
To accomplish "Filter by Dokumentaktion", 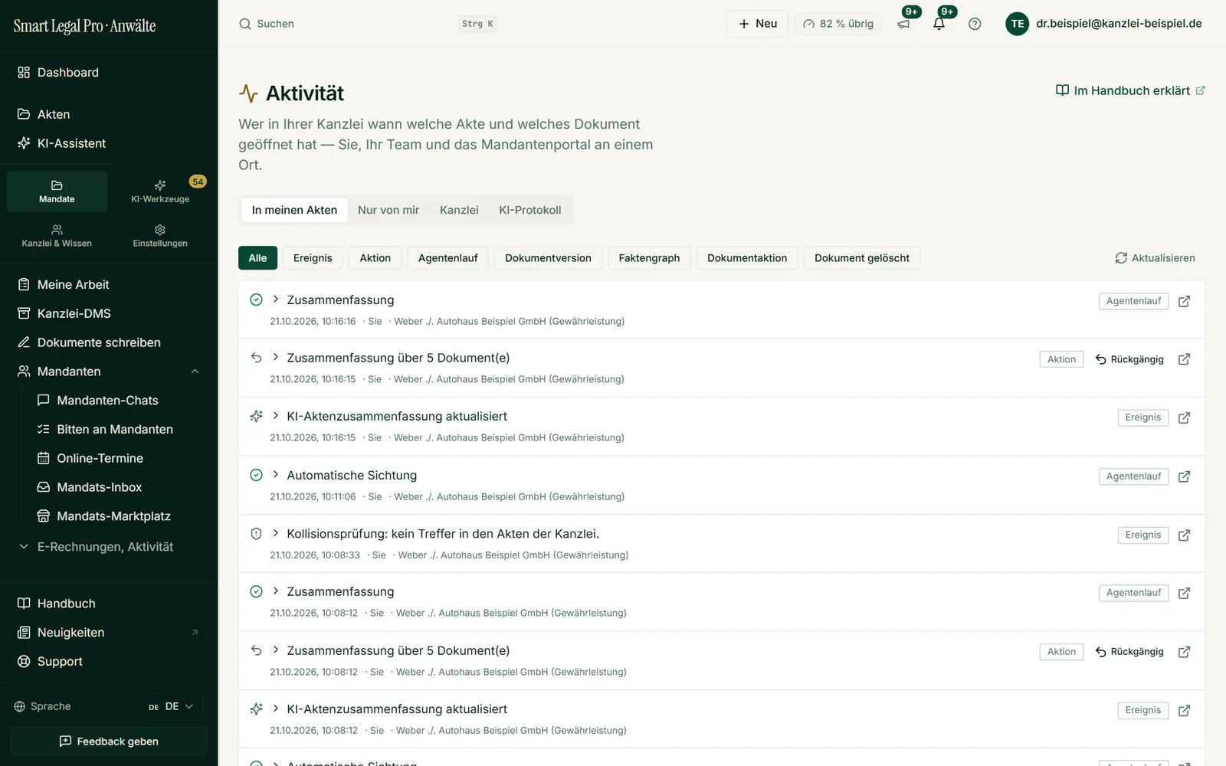I will click(747, 258).
